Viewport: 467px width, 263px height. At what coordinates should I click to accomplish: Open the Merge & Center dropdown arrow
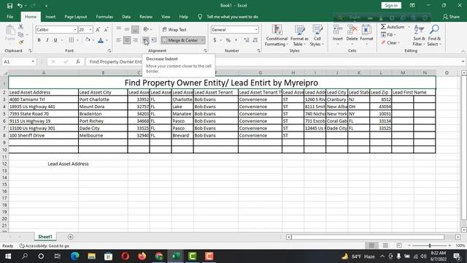pos(203,40)
